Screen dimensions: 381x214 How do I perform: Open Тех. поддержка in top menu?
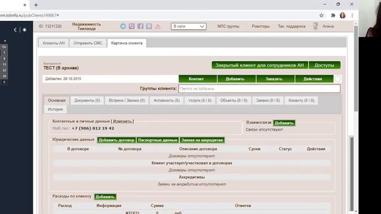292,26
